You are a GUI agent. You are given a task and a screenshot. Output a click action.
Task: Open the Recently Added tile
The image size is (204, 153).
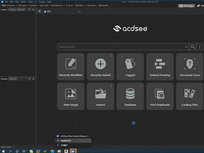tap(100, 67)
